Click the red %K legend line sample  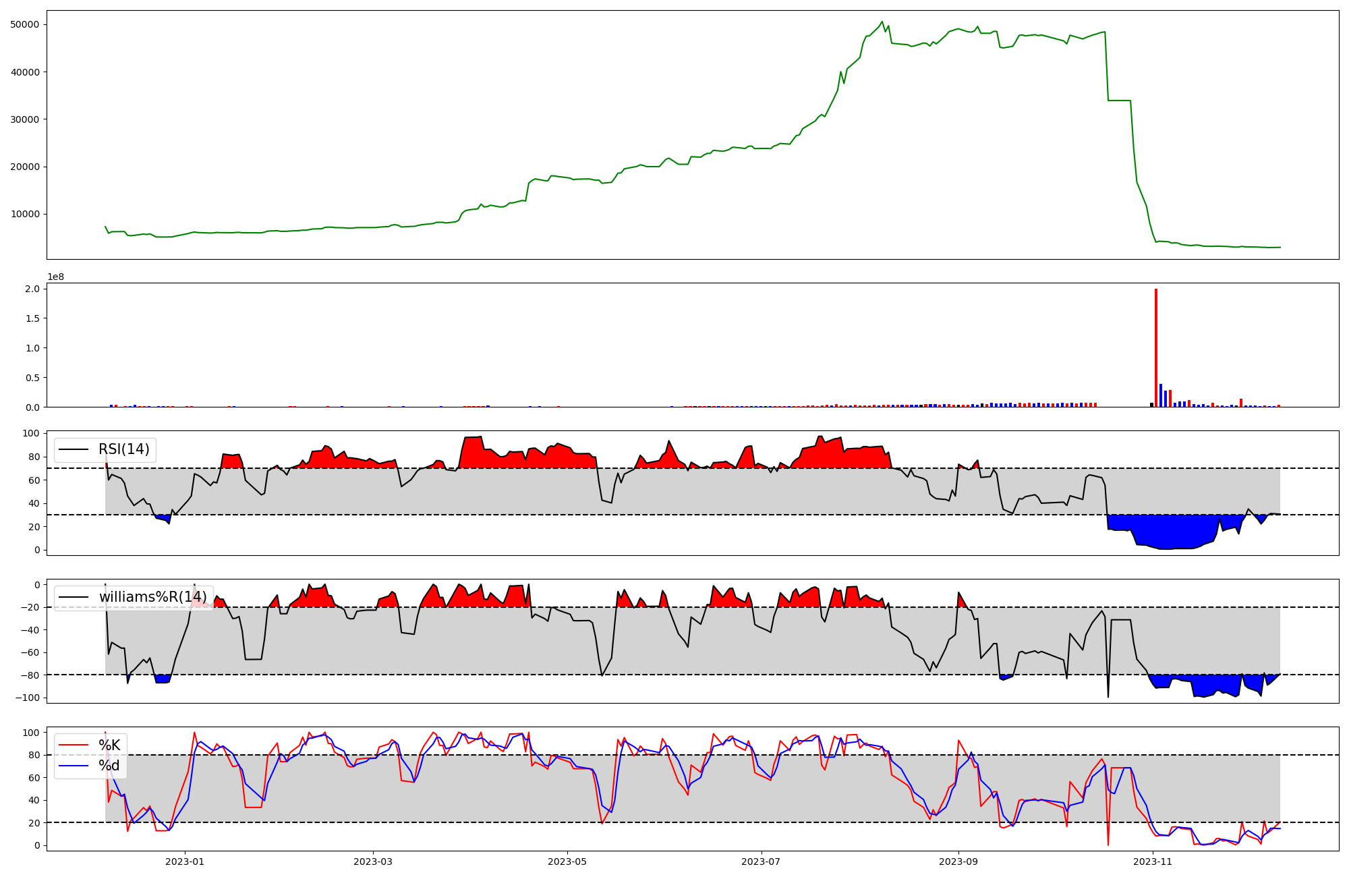click(74, 745)
